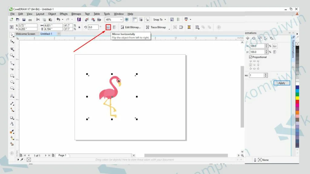Pick the Ellipse tool
Image resolution: width=310 pixels, height=174 pixels.
pyautogui.click(x=12, y=82)
